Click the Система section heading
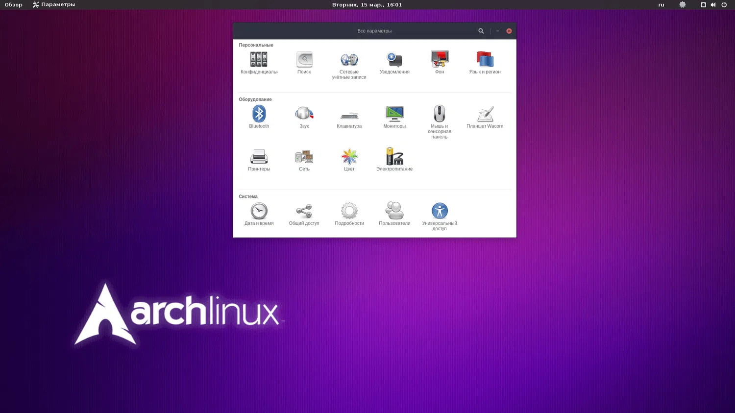The height and width of the screenshot is (413, 735). [248, 196]
